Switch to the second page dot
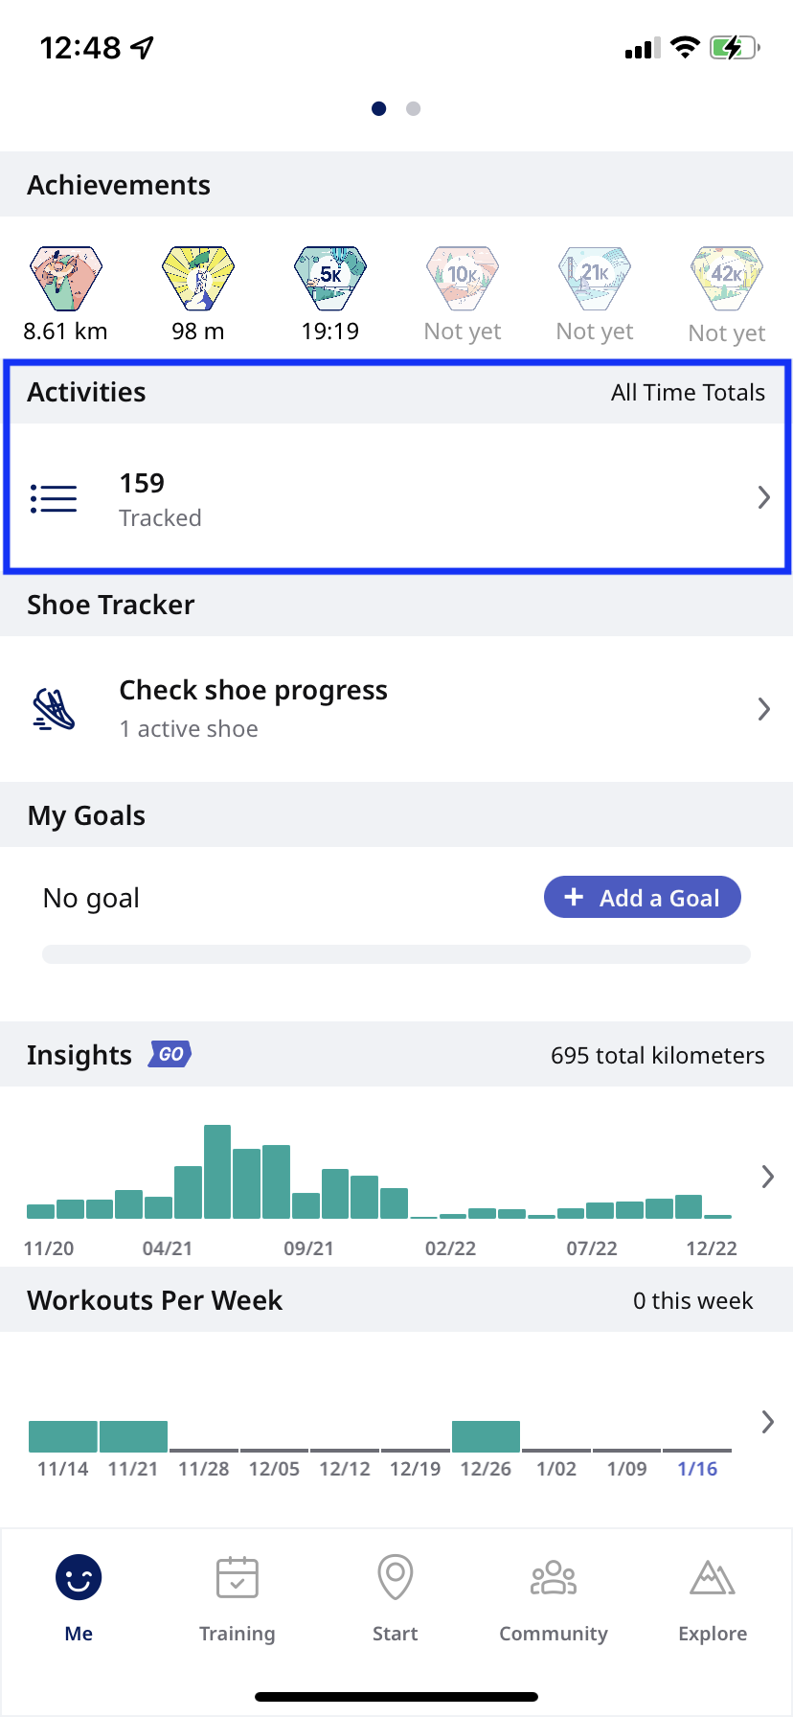 coord(413,109)
